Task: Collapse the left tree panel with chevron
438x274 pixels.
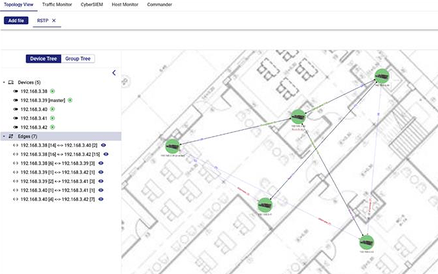Action: [114, 73]
